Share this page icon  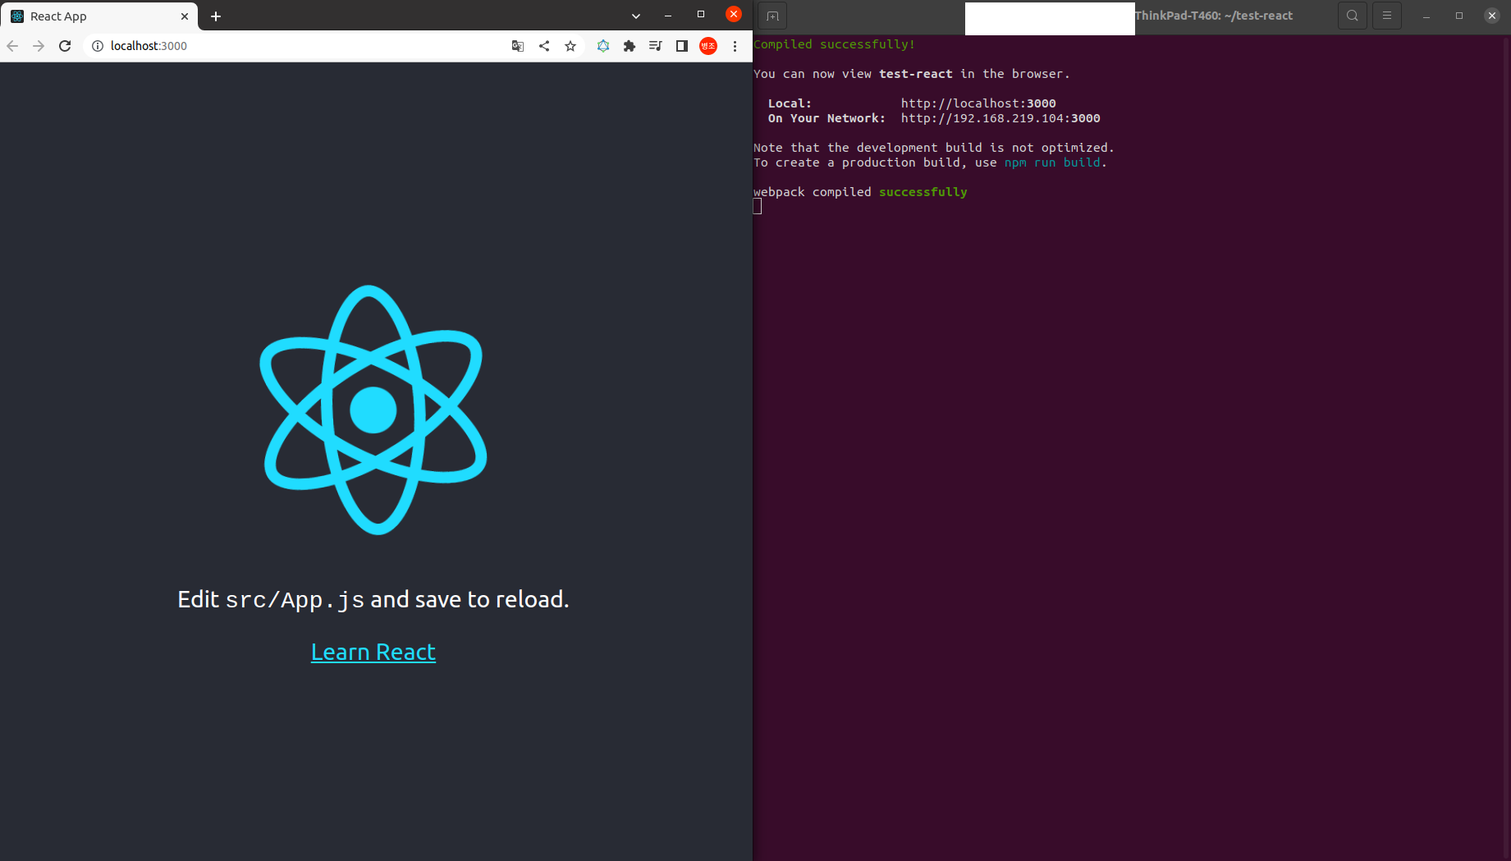[x=544, y=46]
